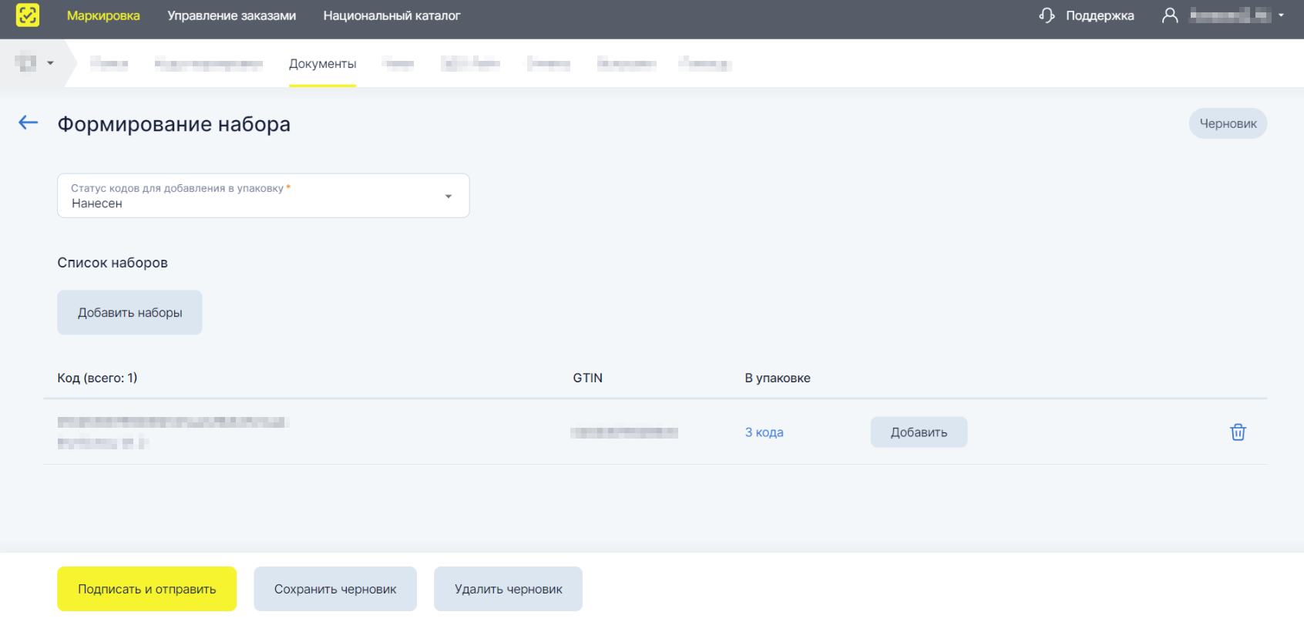Go back using the blue arrow icon
1304x622 pixels.
pyautogui.click(x=29, y=123)
